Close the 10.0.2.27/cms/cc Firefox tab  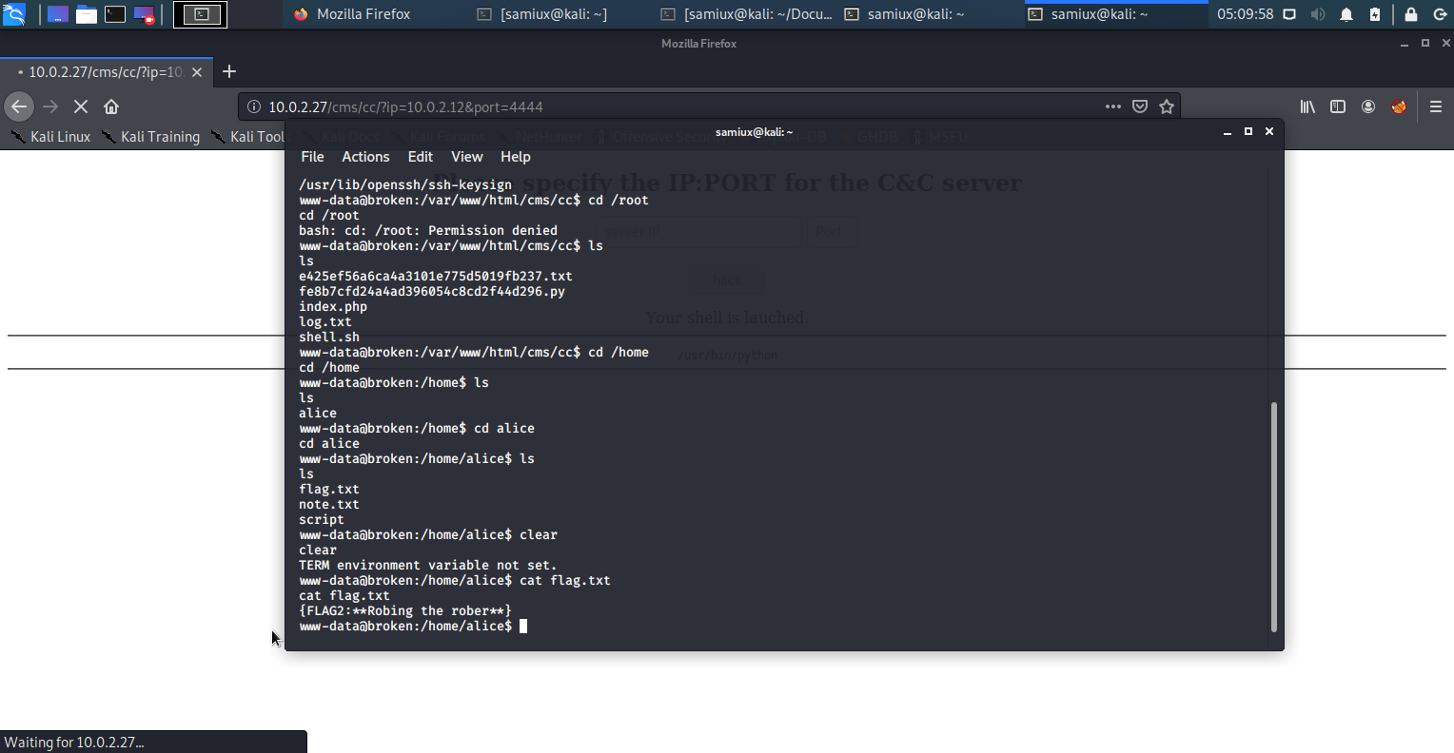pos(197,72)
